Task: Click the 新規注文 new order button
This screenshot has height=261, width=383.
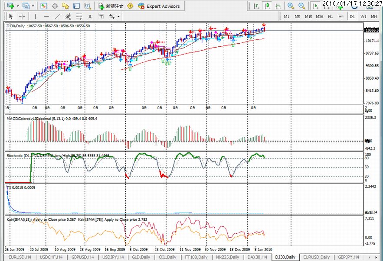Action: click(x=111, y=6)
